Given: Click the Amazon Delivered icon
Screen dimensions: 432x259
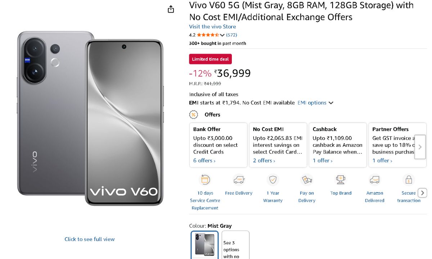Looking at the screenshot, I should click(375, 180).
